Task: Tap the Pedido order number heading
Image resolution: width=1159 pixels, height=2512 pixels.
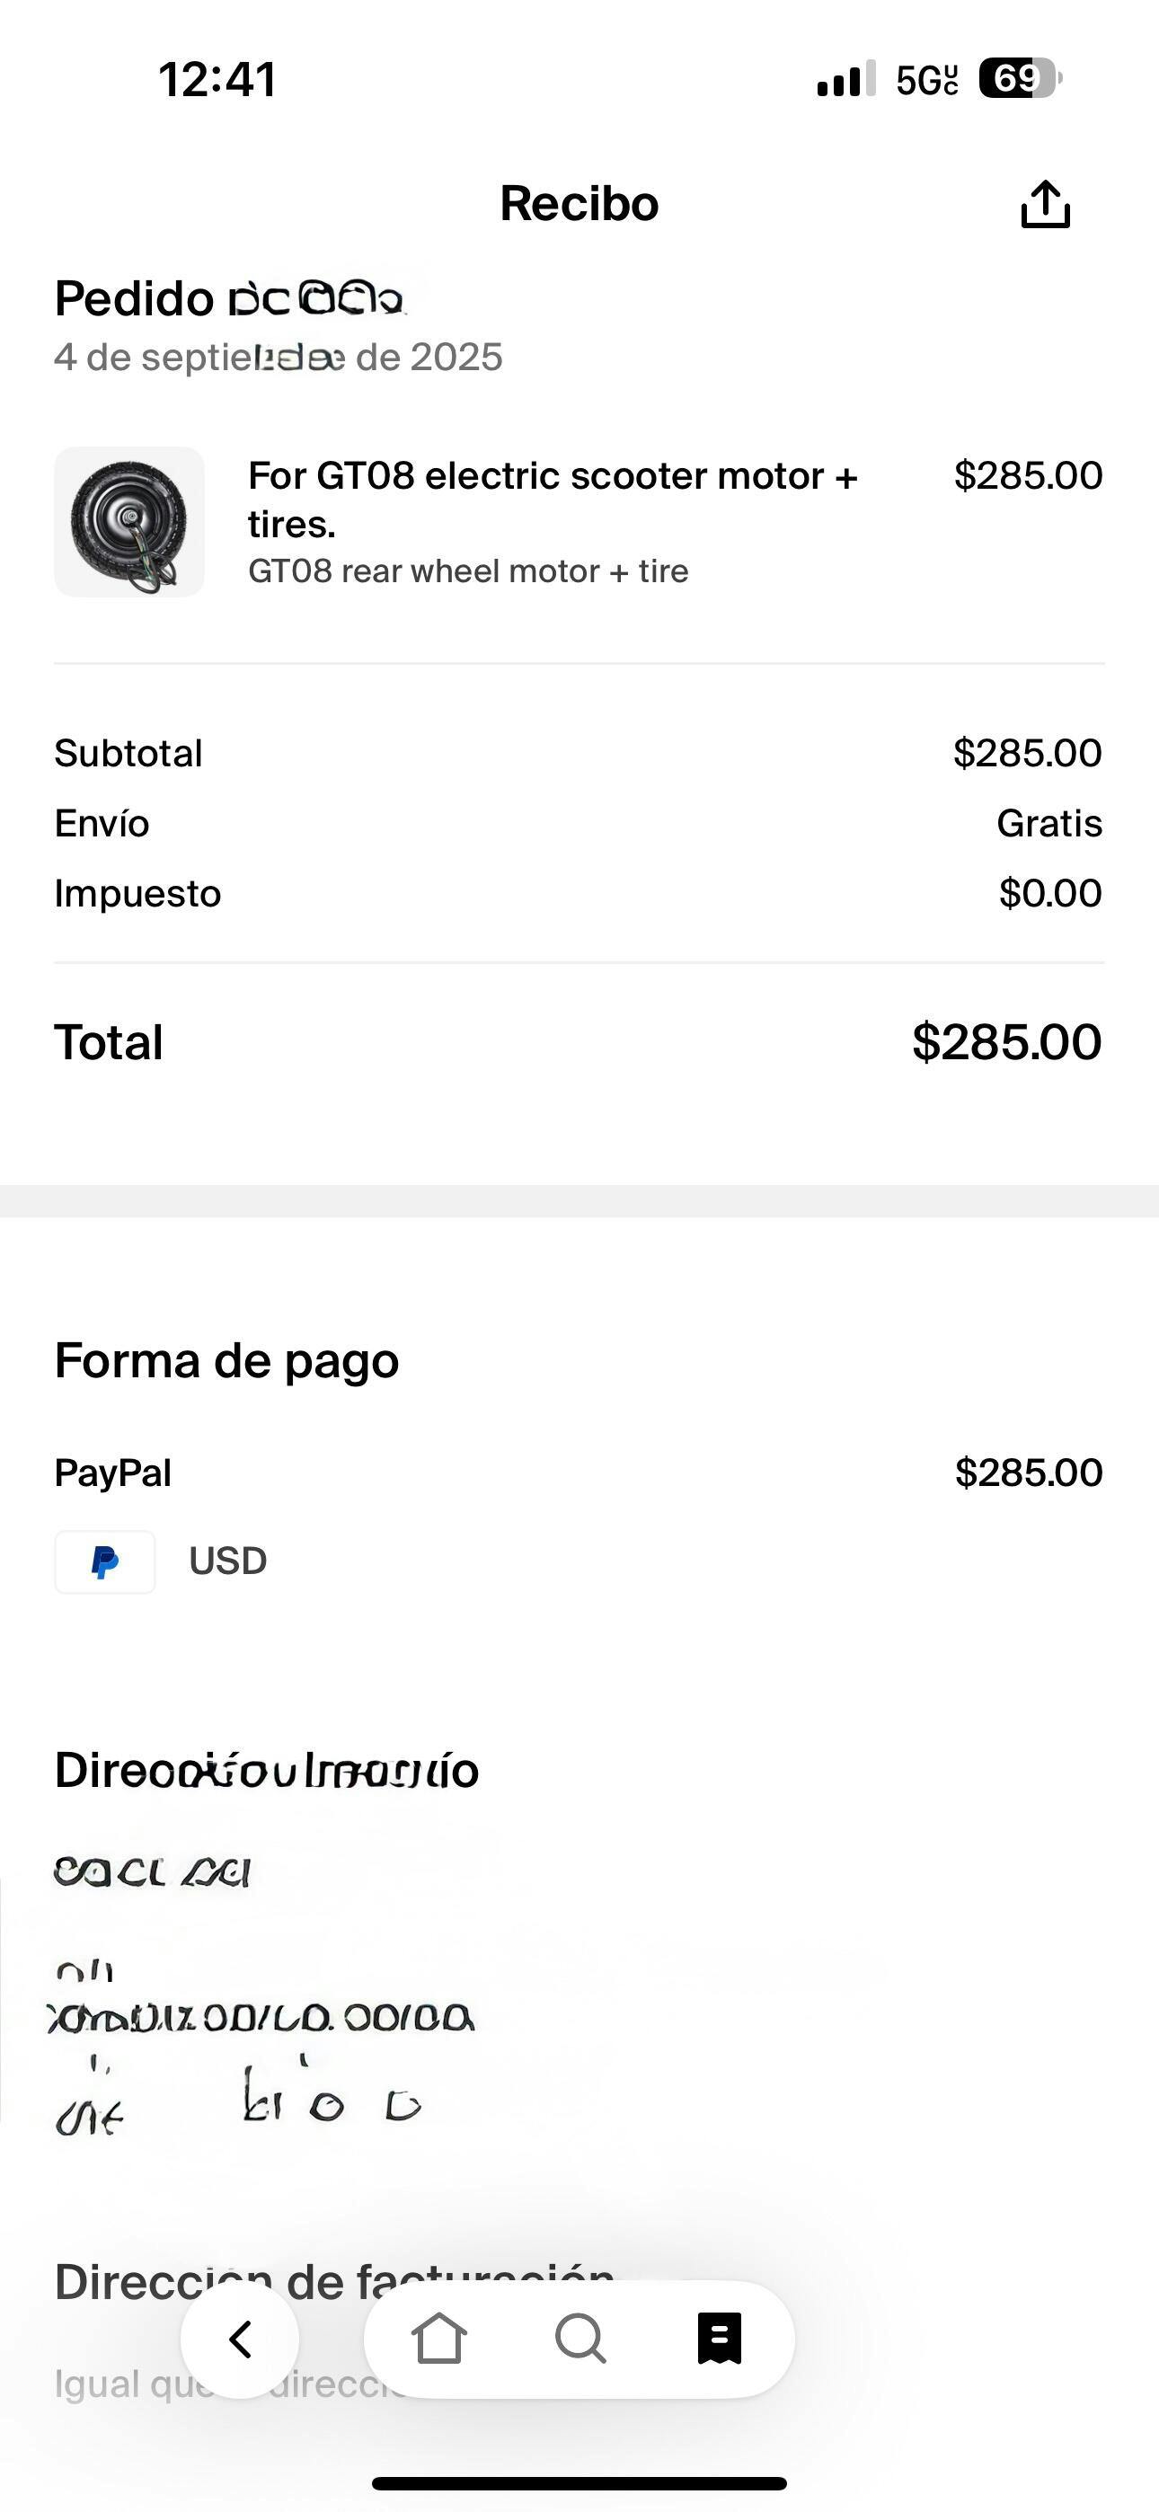Action: tap(229, 298)
